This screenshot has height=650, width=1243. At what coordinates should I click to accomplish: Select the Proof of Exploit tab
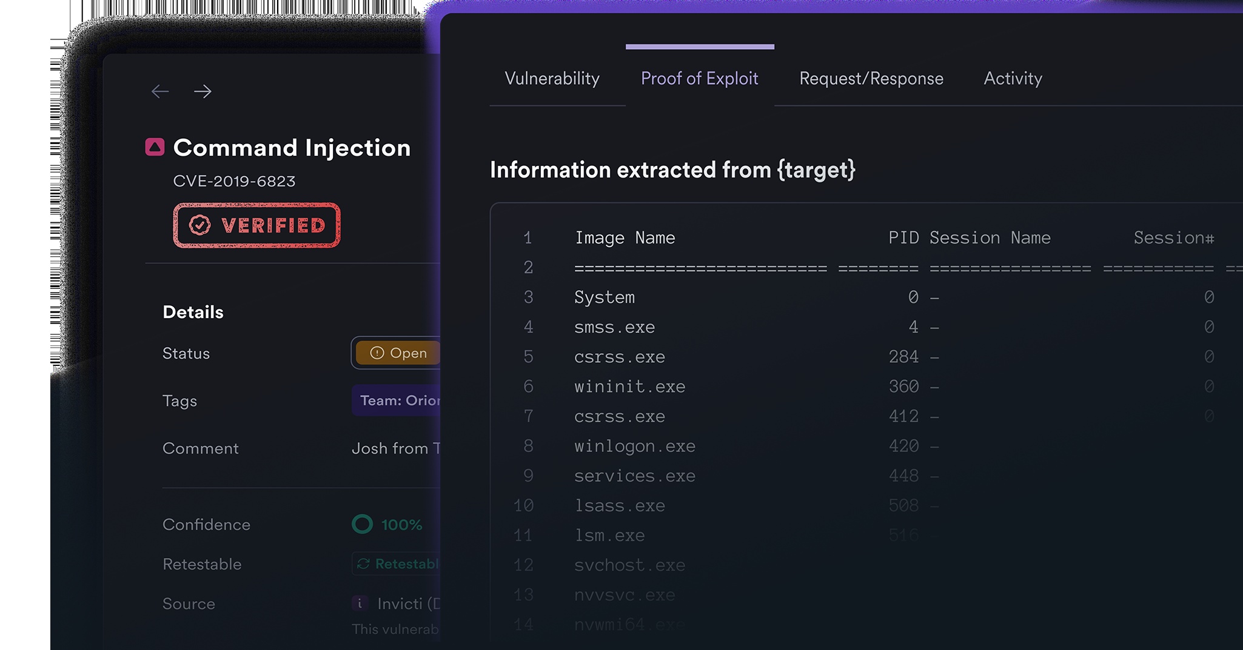click(x=699, y=79)
